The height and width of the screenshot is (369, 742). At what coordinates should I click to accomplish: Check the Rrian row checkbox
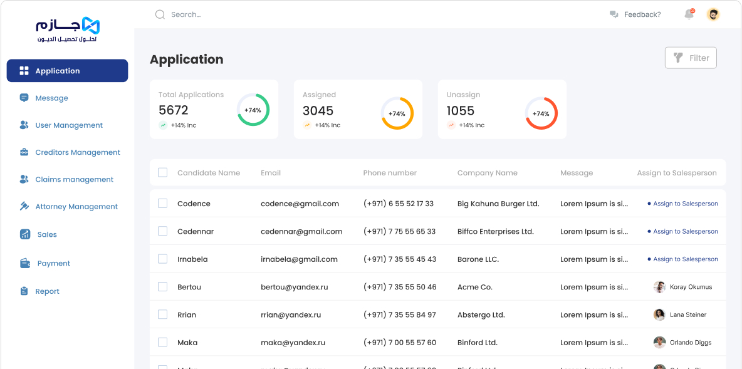click(x=163, y=314)
